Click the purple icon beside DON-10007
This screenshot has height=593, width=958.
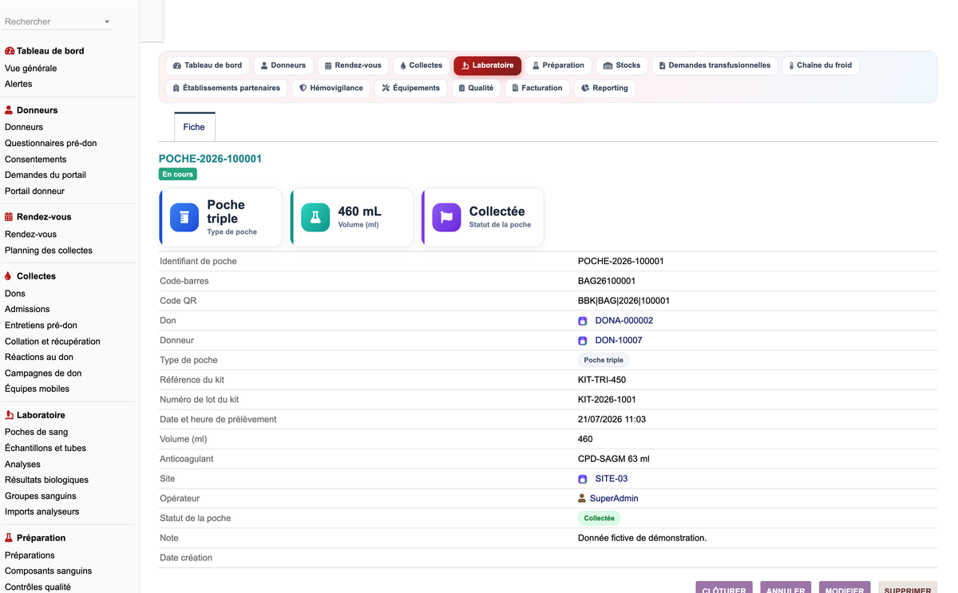583,341
